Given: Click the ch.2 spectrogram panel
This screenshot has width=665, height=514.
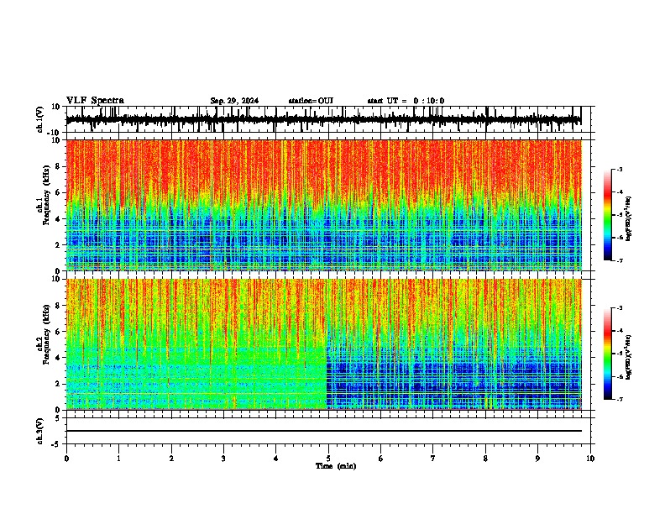Looking at the screenshot, I should pos(323,344).
